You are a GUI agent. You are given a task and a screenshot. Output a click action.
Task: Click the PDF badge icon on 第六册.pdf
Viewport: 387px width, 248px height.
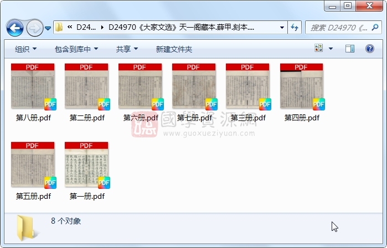point(158,104)
